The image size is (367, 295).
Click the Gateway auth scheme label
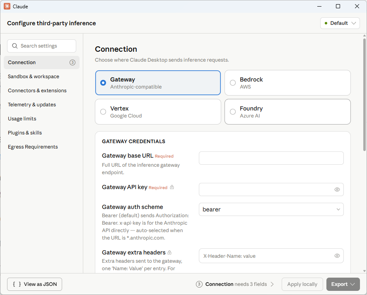[x=133, y=207]
